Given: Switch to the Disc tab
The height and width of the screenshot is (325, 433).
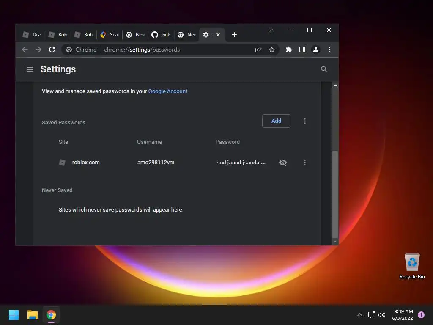Looking at the screenshot, I should tap(32, 35).
